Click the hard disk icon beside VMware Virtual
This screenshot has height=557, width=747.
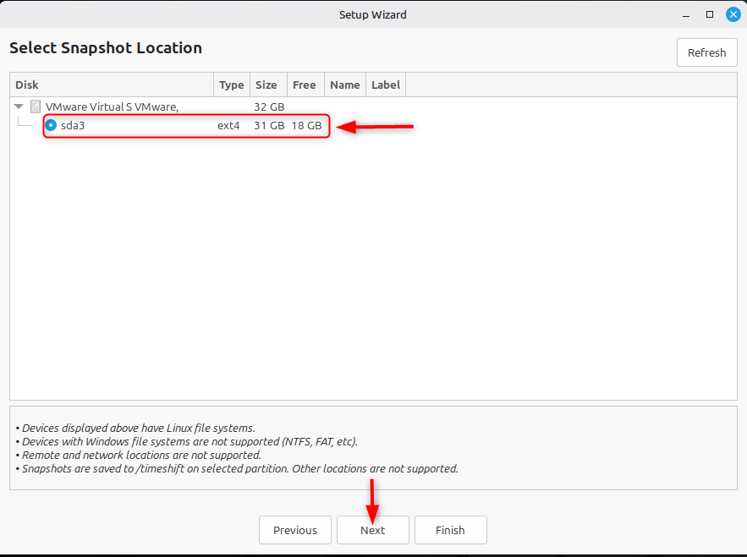[x=36, y=106]
